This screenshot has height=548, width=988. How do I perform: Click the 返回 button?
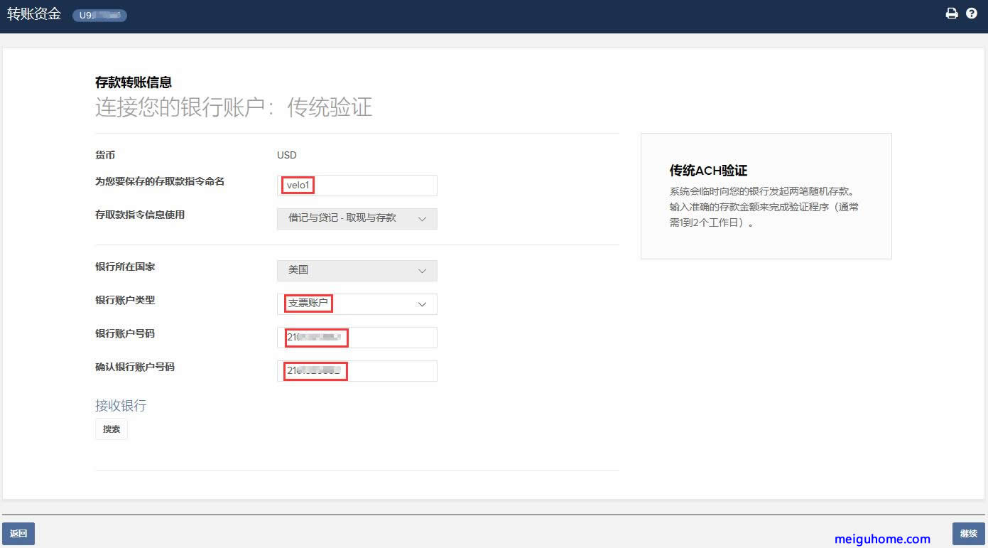pos(18,534)
